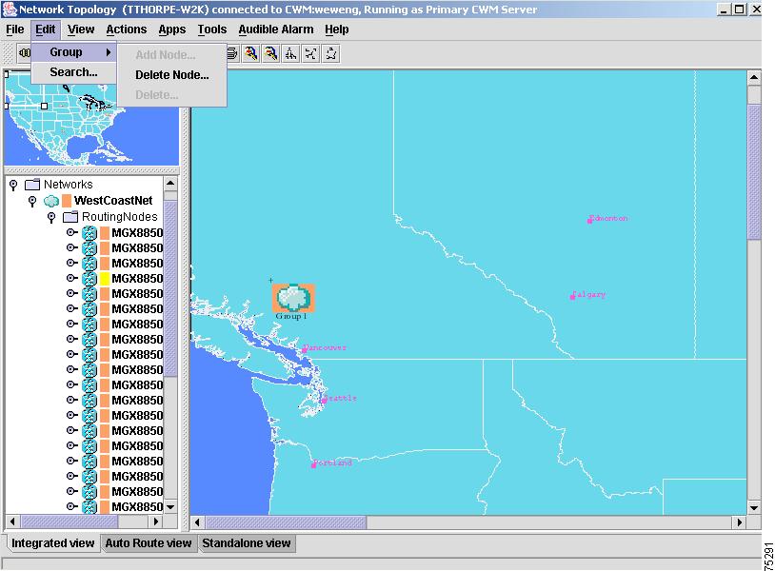Image resolution: width=775 pixels, height=571 pixels.
Task: Open the Tools menu
Action: tap(212, 30)
